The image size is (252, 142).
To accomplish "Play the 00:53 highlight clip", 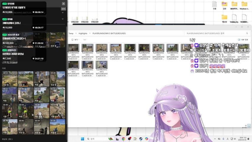I will click(x=10, y=79).
